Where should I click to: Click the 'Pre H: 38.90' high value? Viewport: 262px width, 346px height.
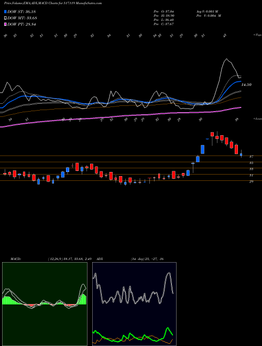(x=163, y=16)
